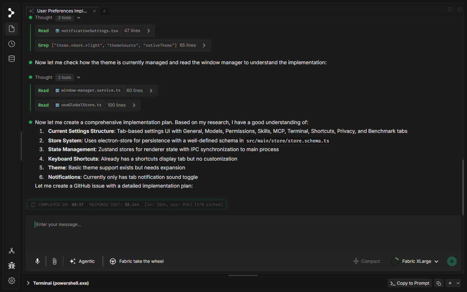Start voice input with microphone icon

coord(37,261)
